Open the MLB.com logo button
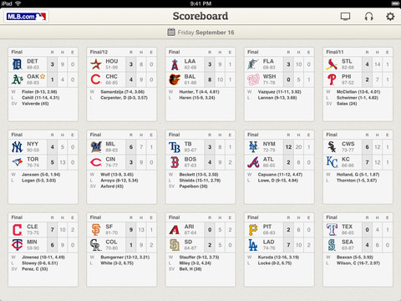 click(26, 17)
